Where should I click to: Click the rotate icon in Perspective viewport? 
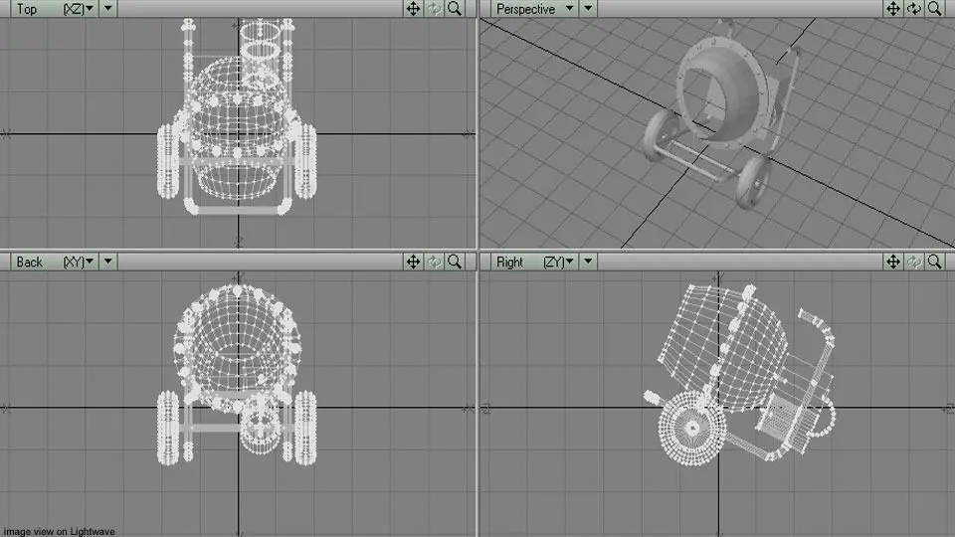click(x=913, y=9)
